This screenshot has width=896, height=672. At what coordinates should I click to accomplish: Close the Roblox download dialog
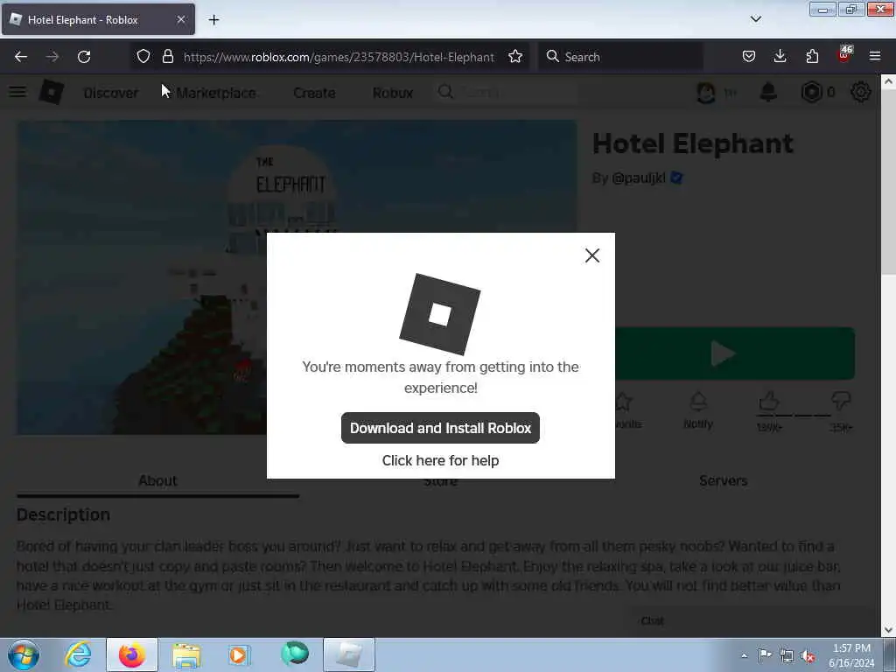(592, 255)
